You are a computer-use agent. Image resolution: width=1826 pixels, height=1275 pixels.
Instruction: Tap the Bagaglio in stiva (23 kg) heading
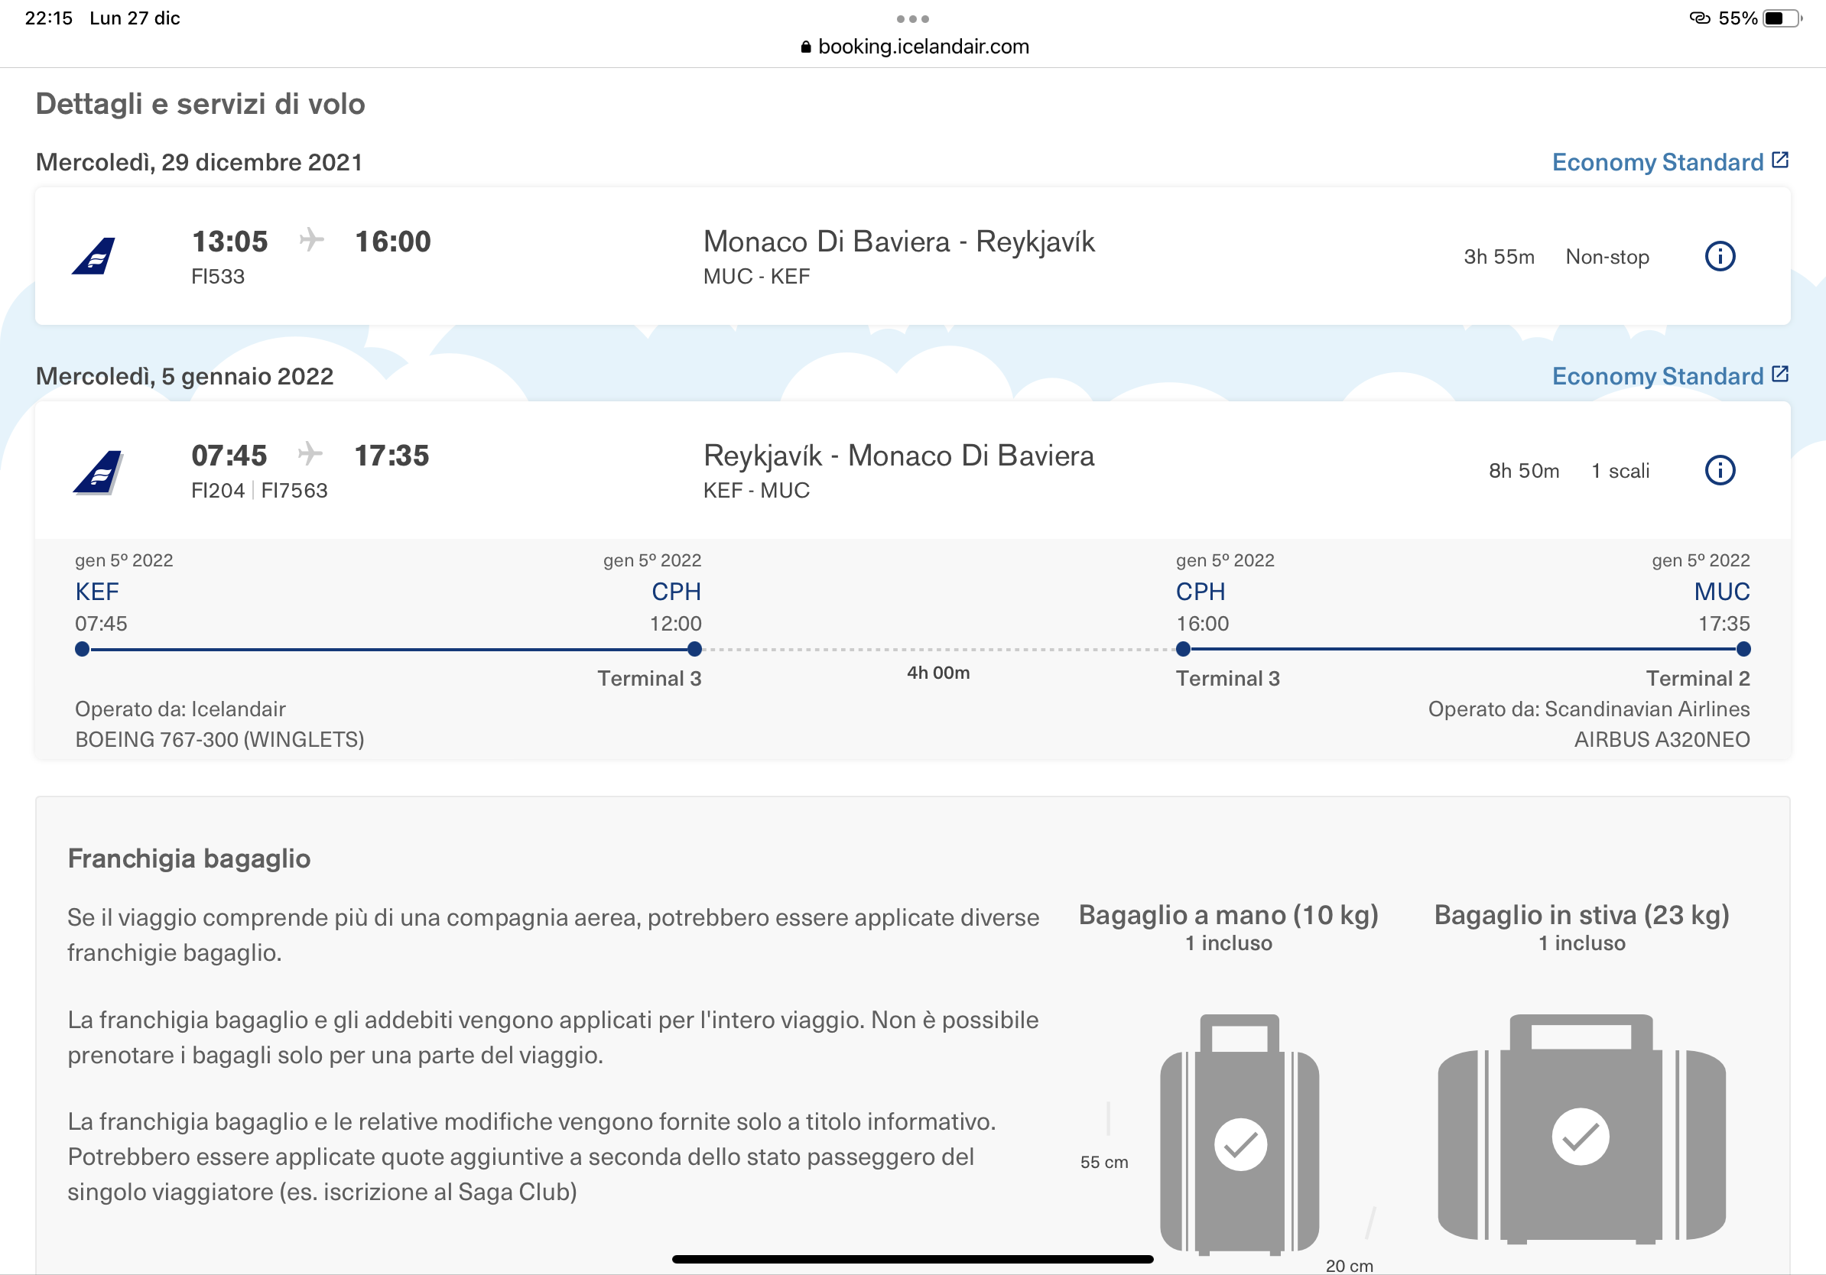coord(1581,915)
